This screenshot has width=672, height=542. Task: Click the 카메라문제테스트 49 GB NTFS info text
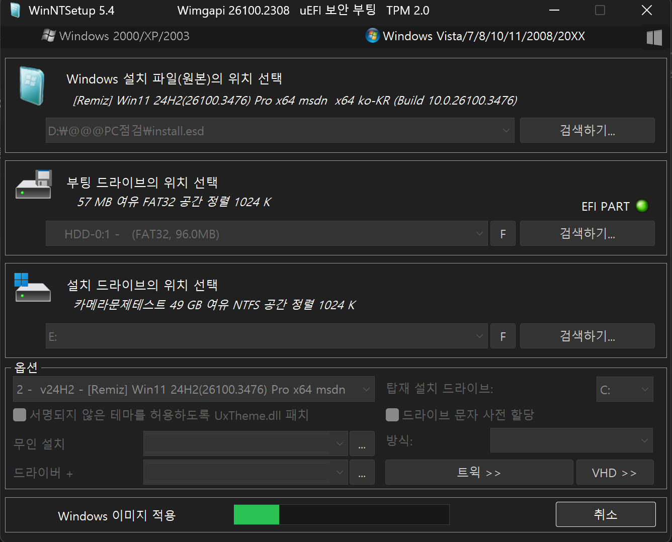(x=214, y=305)
